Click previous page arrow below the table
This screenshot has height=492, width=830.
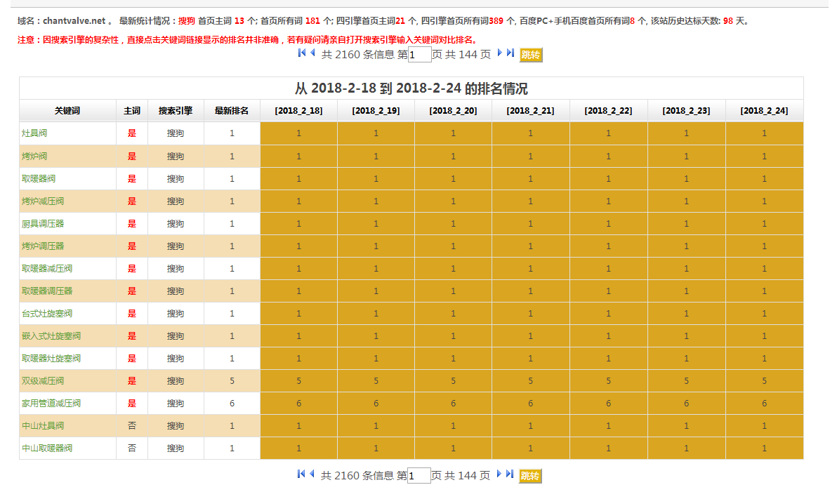pyautogui.click(x=312, y=474)
